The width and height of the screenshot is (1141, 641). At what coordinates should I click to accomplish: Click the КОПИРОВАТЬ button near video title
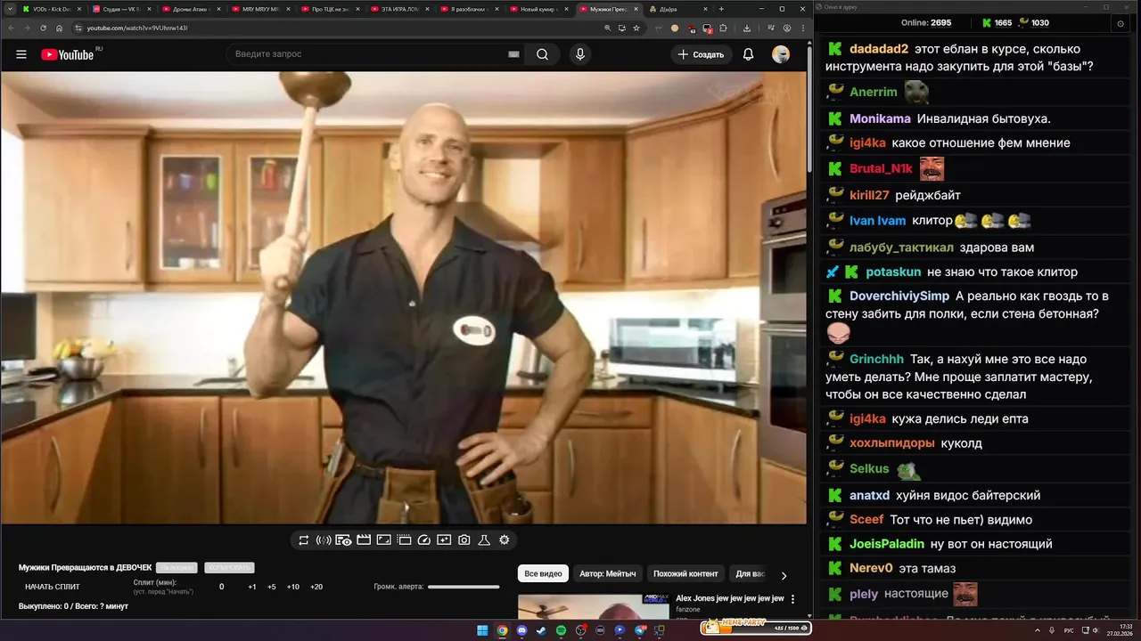229,567
